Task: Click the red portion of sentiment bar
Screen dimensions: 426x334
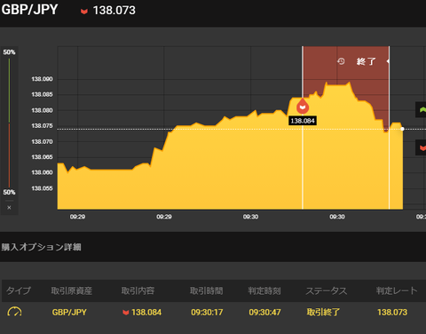Action: pos(9,155)
